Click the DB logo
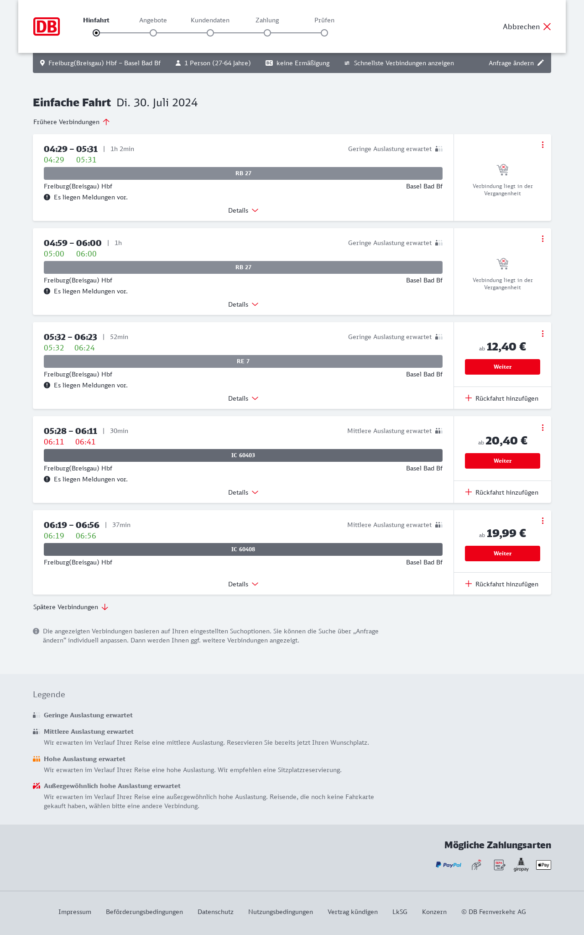The width and height of the screenshot is (584, 935). point(47,26)
